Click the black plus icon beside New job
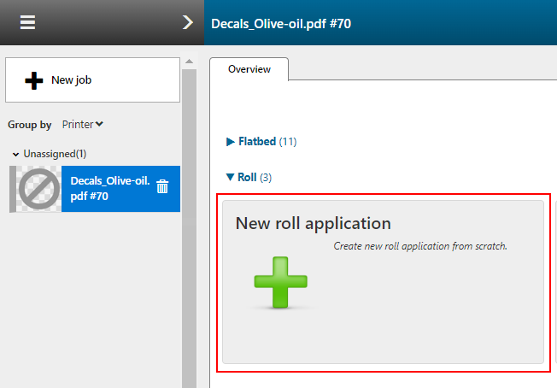Screen dimensions: 557x388 click(x=34, y=80)
